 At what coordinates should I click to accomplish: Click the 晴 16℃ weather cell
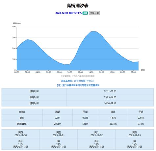(x=135, y=144)
